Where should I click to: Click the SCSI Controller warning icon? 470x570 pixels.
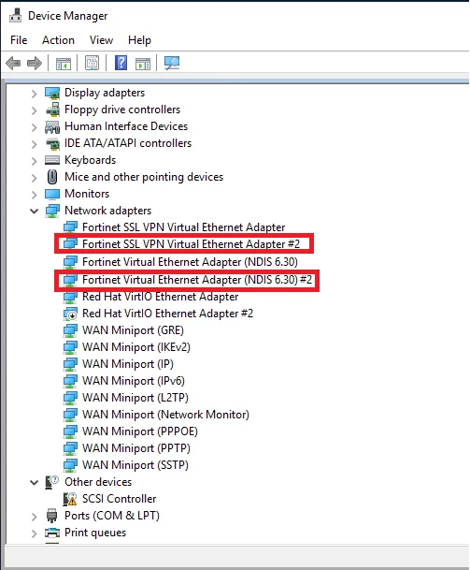point(70,499)
